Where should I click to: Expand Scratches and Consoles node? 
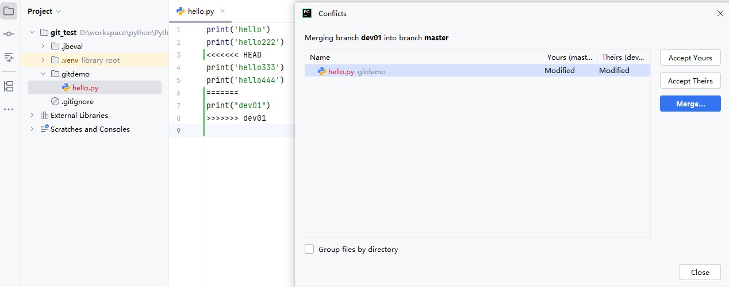(32, 129)
